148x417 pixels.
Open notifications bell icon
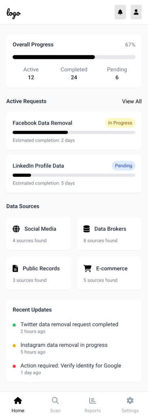point(120,12)
